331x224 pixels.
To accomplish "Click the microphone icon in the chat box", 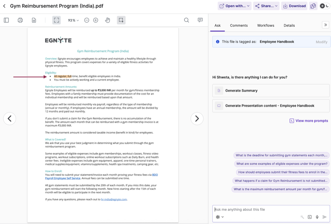I will [317, 217].
